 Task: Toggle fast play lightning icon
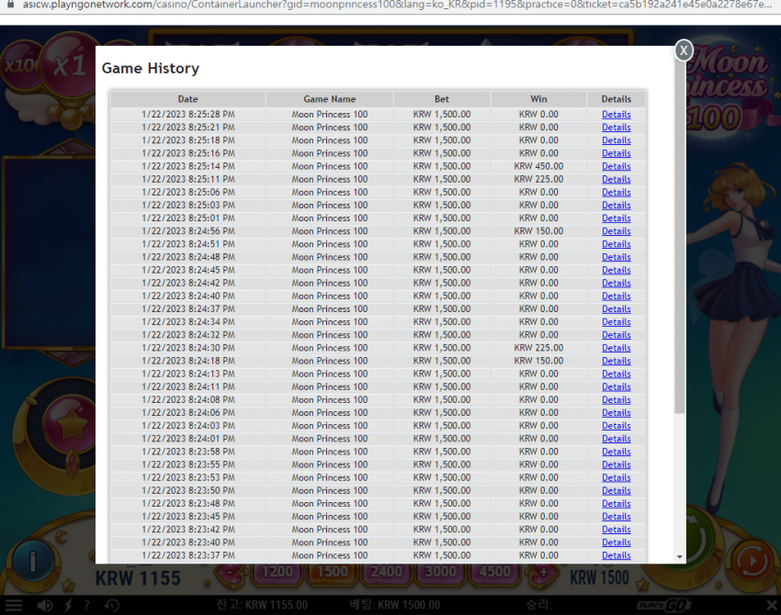[68, 605]
